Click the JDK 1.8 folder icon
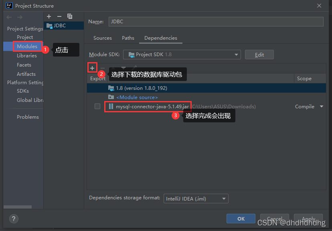 [x=111, y=88]
